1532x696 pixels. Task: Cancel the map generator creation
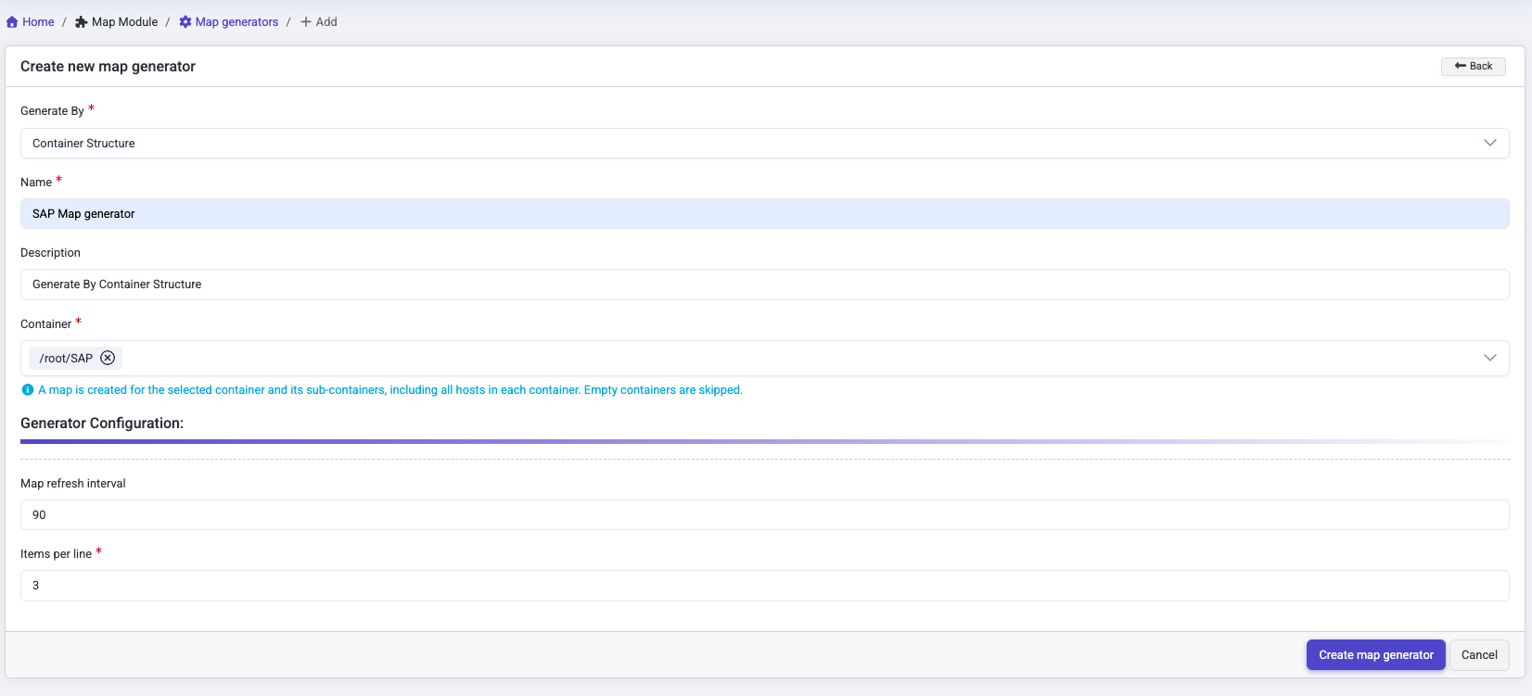coord(1479,655)
